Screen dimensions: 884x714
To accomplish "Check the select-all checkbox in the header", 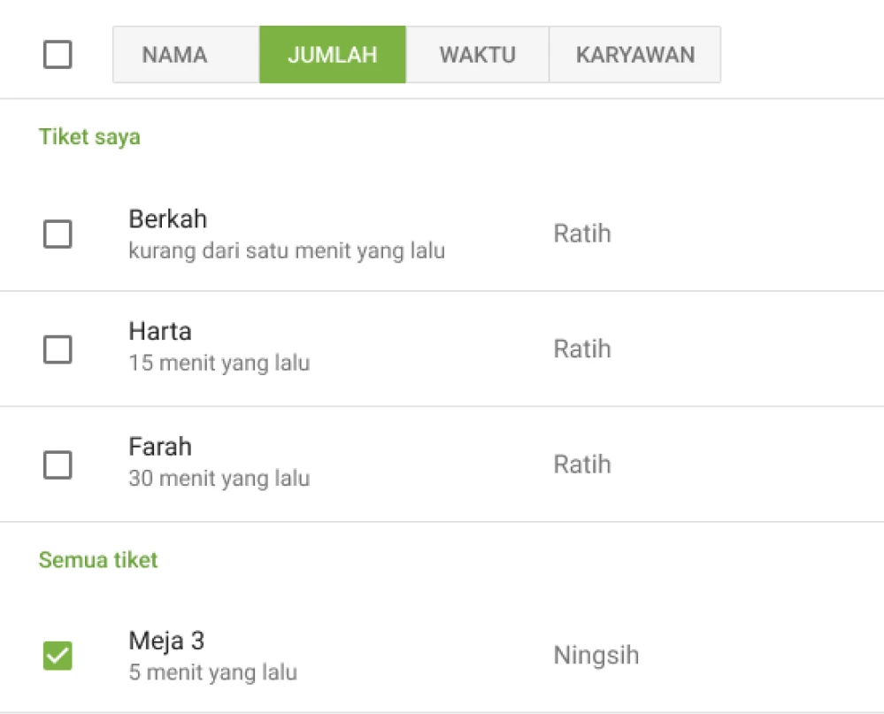I will (x=58, y=54).
